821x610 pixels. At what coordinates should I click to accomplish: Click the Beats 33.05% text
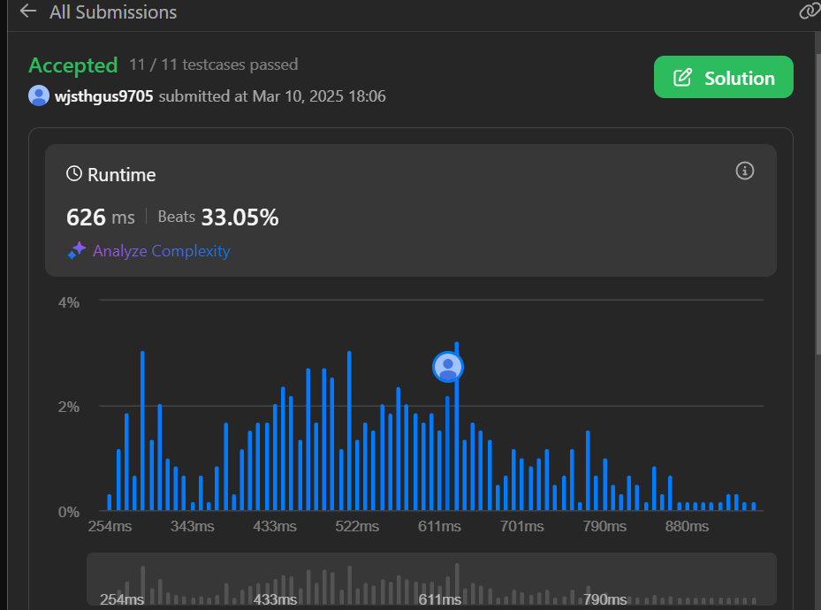218,217
